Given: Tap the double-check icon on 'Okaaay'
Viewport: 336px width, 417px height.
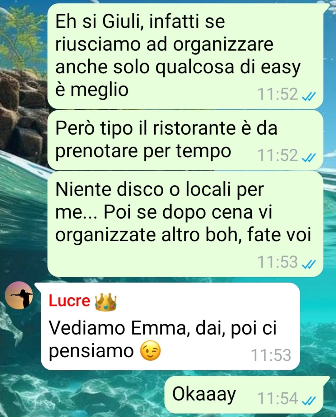Looking at the screenshot, I should tap(309, 401).
